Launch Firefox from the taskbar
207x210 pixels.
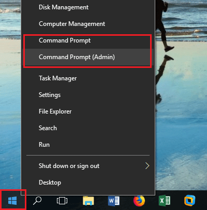[139, 201]
